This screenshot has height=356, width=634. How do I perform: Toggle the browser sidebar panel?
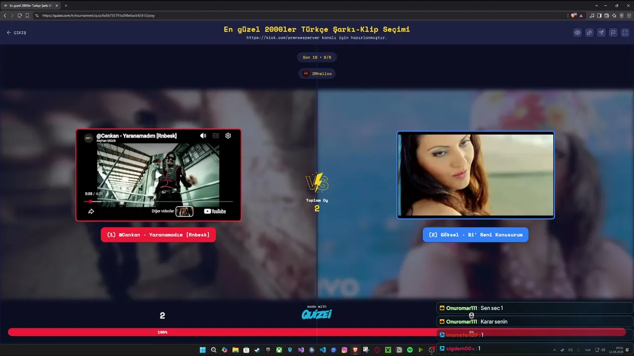pyautogui.click(x=599, y=15)
